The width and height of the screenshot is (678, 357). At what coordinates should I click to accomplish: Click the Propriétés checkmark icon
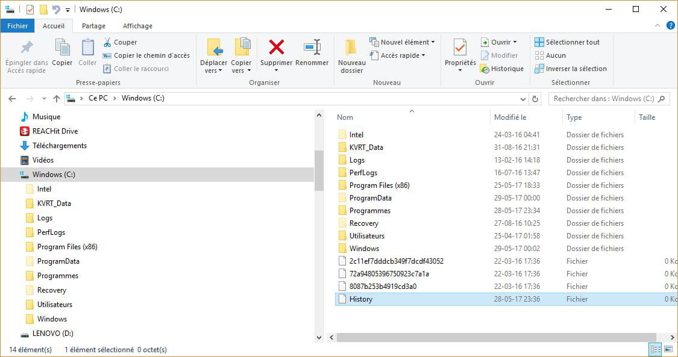460,47
